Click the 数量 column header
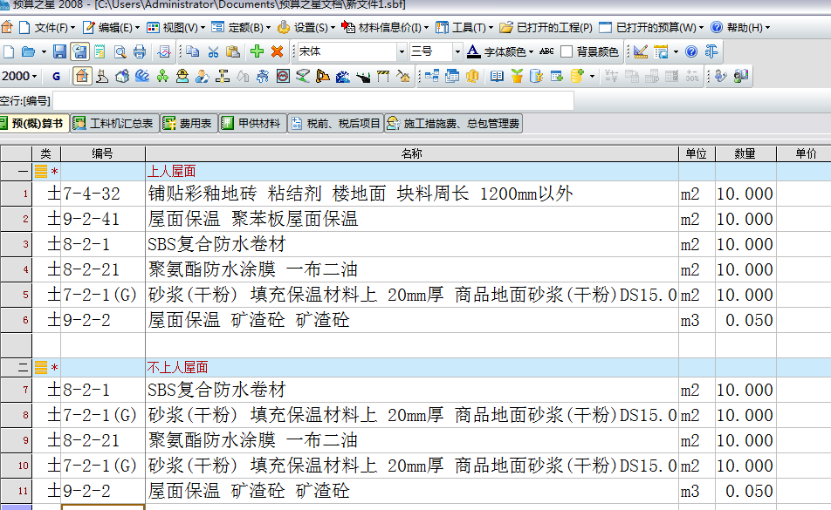Viewport: 831px width, 510px height. [x=745, y=154]
